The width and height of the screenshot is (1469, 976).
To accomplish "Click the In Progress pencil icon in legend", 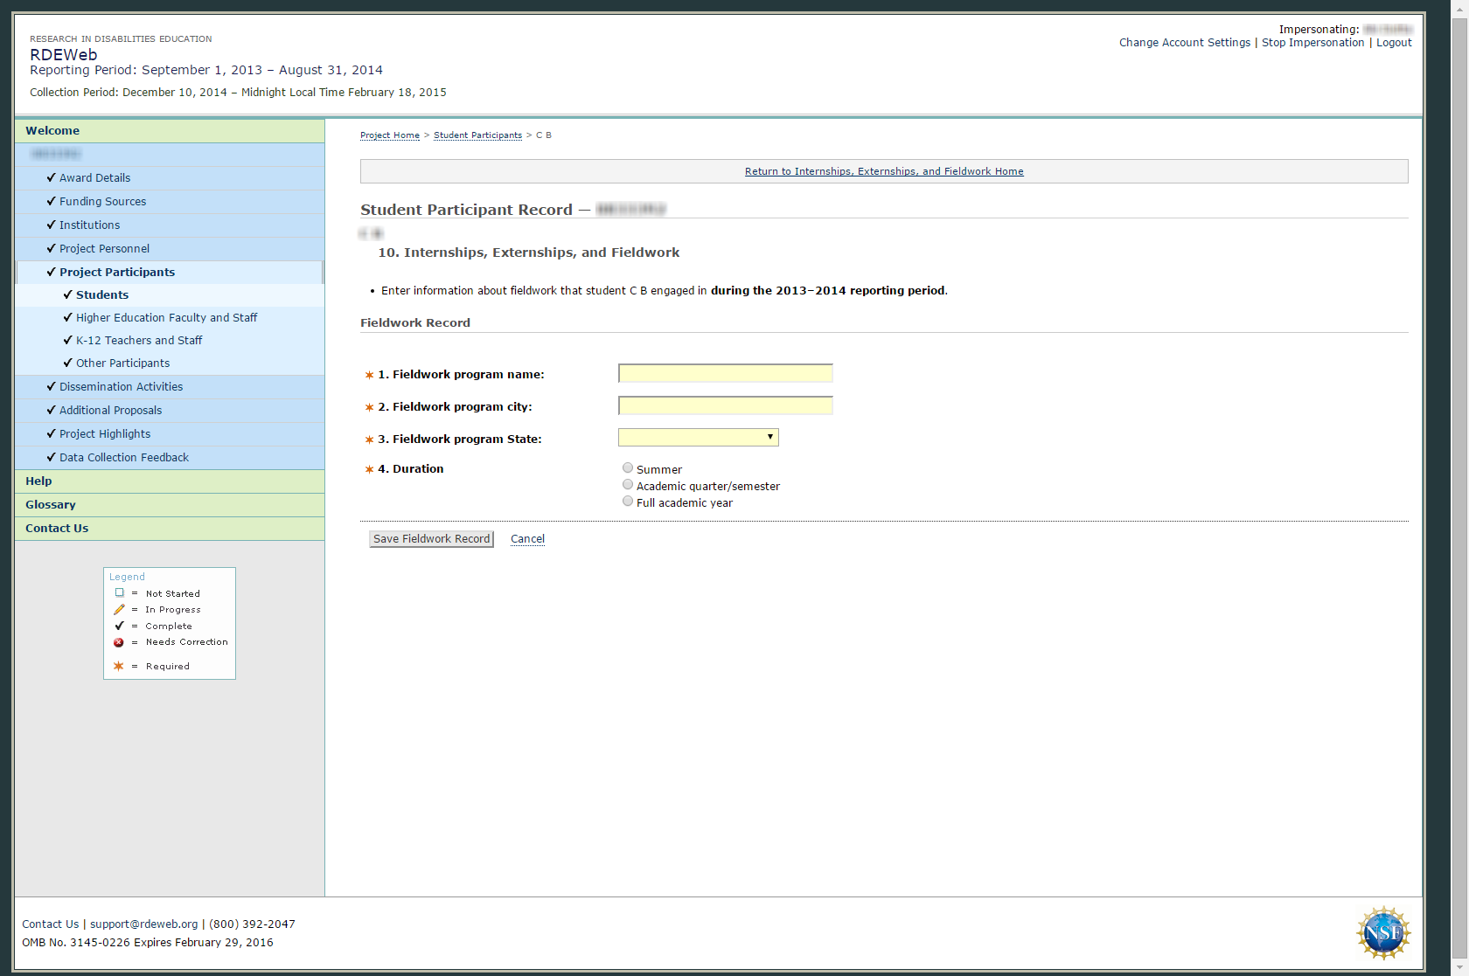I will pyautogui.click(x=119, y=610).
